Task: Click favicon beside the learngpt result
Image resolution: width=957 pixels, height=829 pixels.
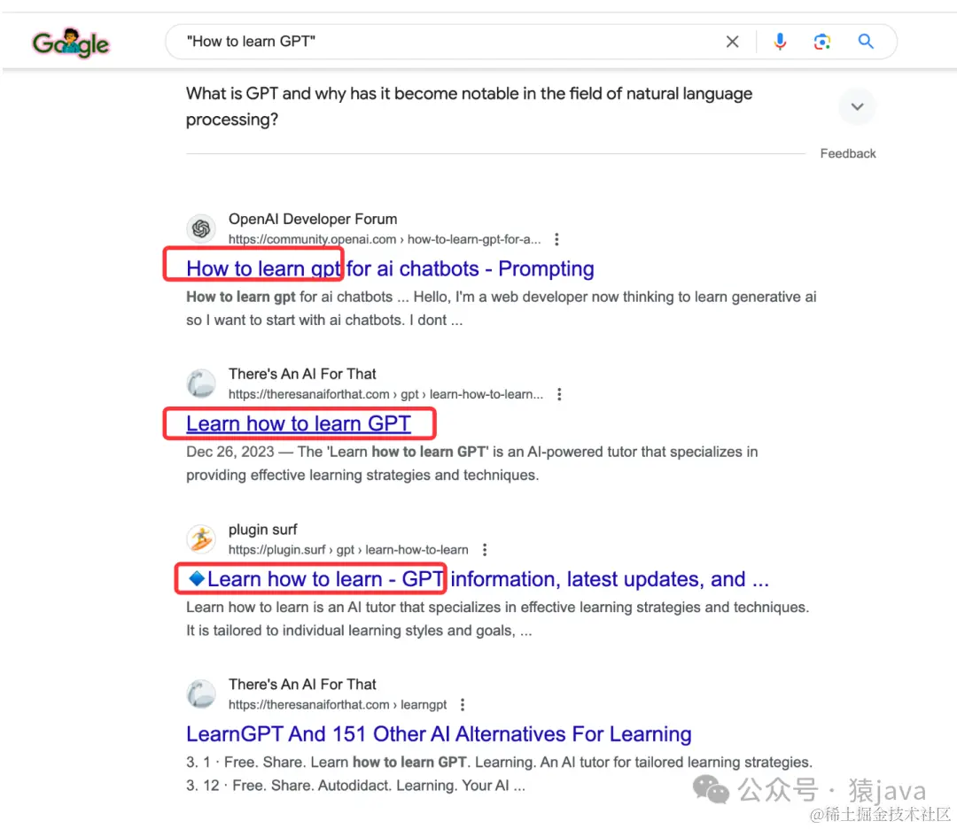Action: 201,694
